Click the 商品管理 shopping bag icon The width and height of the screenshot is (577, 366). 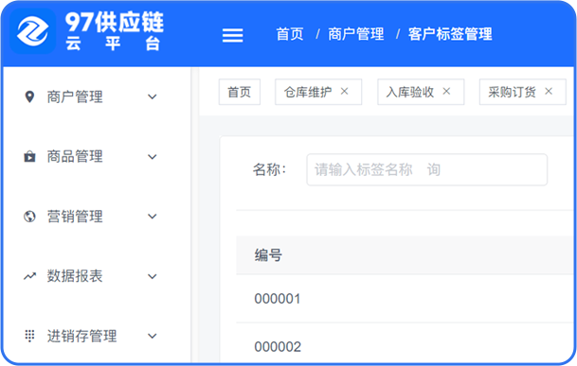(29, 157)
